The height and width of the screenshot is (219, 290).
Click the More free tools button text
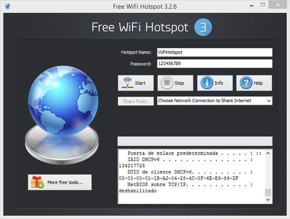coord(65,182)
